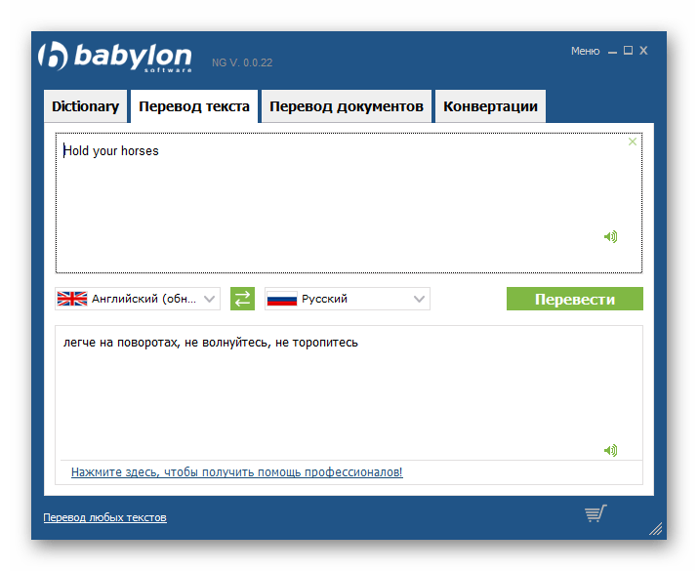This screenshot has width=698, height=571.
Task: Click the UK flag icon
Action: pos(72,299)
